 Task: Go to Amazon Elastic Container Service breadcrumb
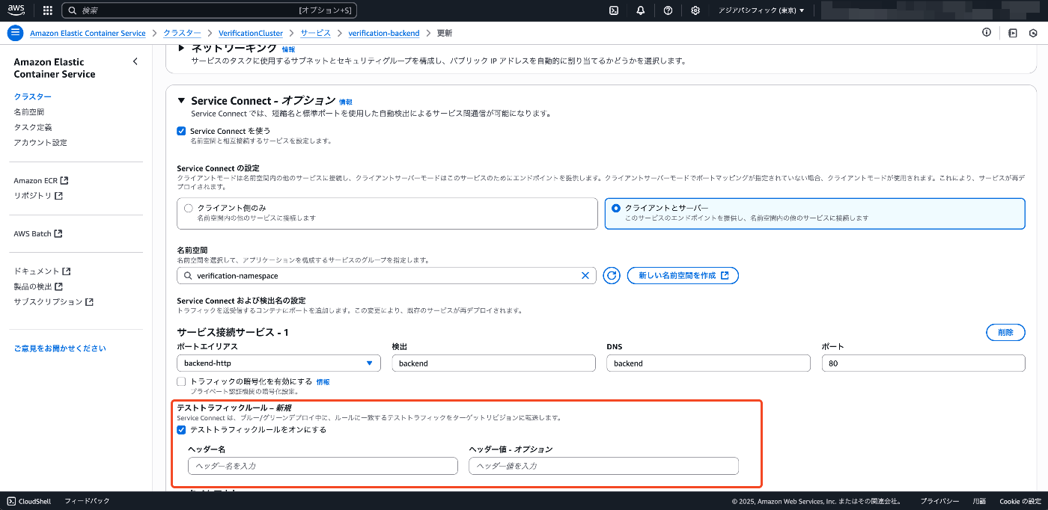(88, 34)
